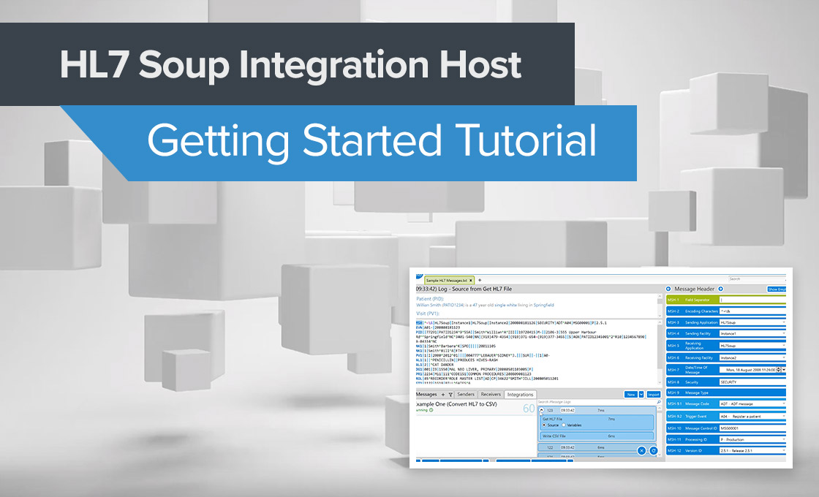Click the MSH-8 Security value field
819x497 pixels.
click(752, 382)
